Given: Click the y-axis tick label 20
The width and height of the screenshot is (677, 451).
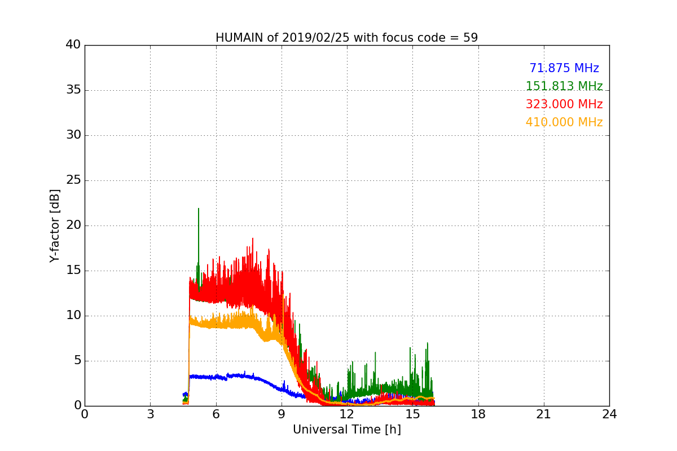Looking at the screenshot, I should [x=73, y=225].
